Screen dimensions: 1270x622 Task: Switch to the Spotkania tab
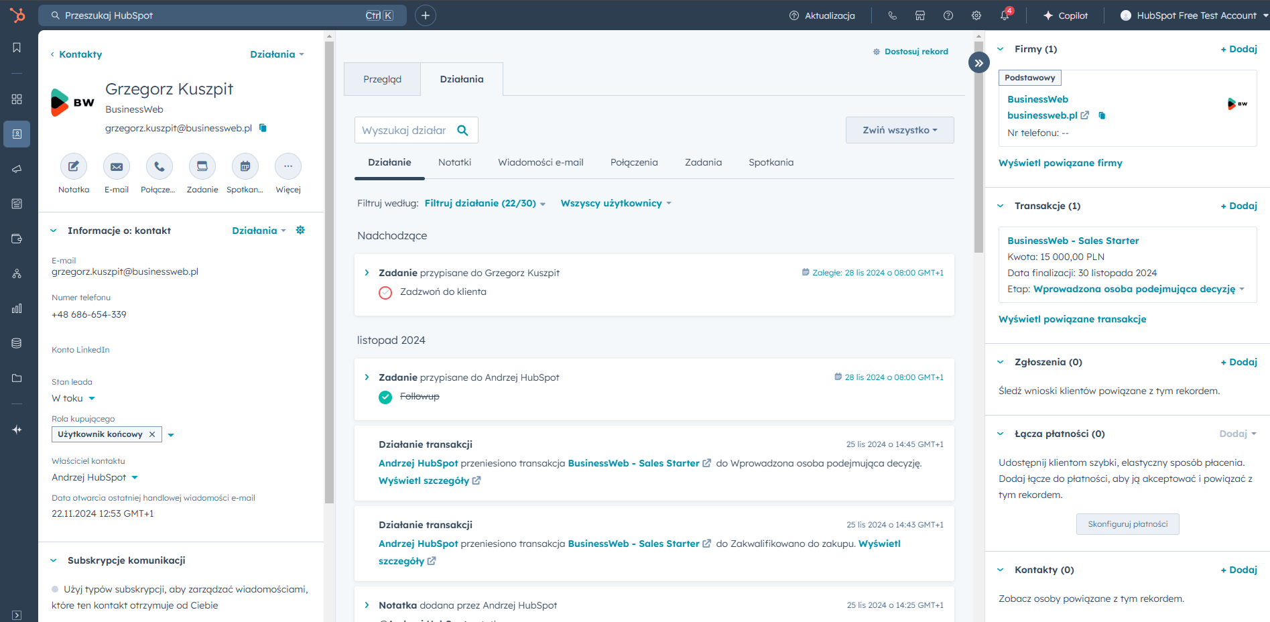click(771, 162)
